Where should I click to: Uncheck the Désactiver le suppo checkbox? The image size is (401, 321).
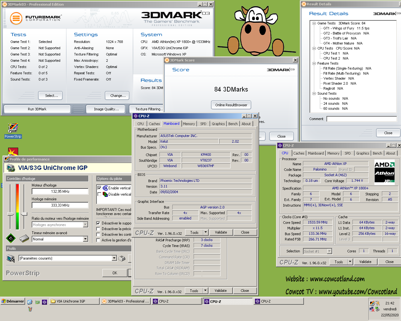(98, 223)
